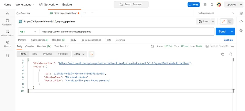Open the History sidebar panel
This screenshot has height=111, width=245.
(7, 44)
